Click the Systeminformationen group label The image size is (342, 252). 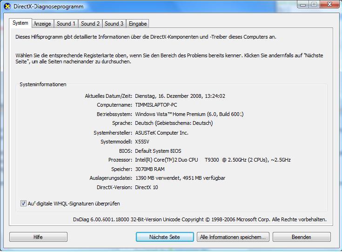pos(43,84)
